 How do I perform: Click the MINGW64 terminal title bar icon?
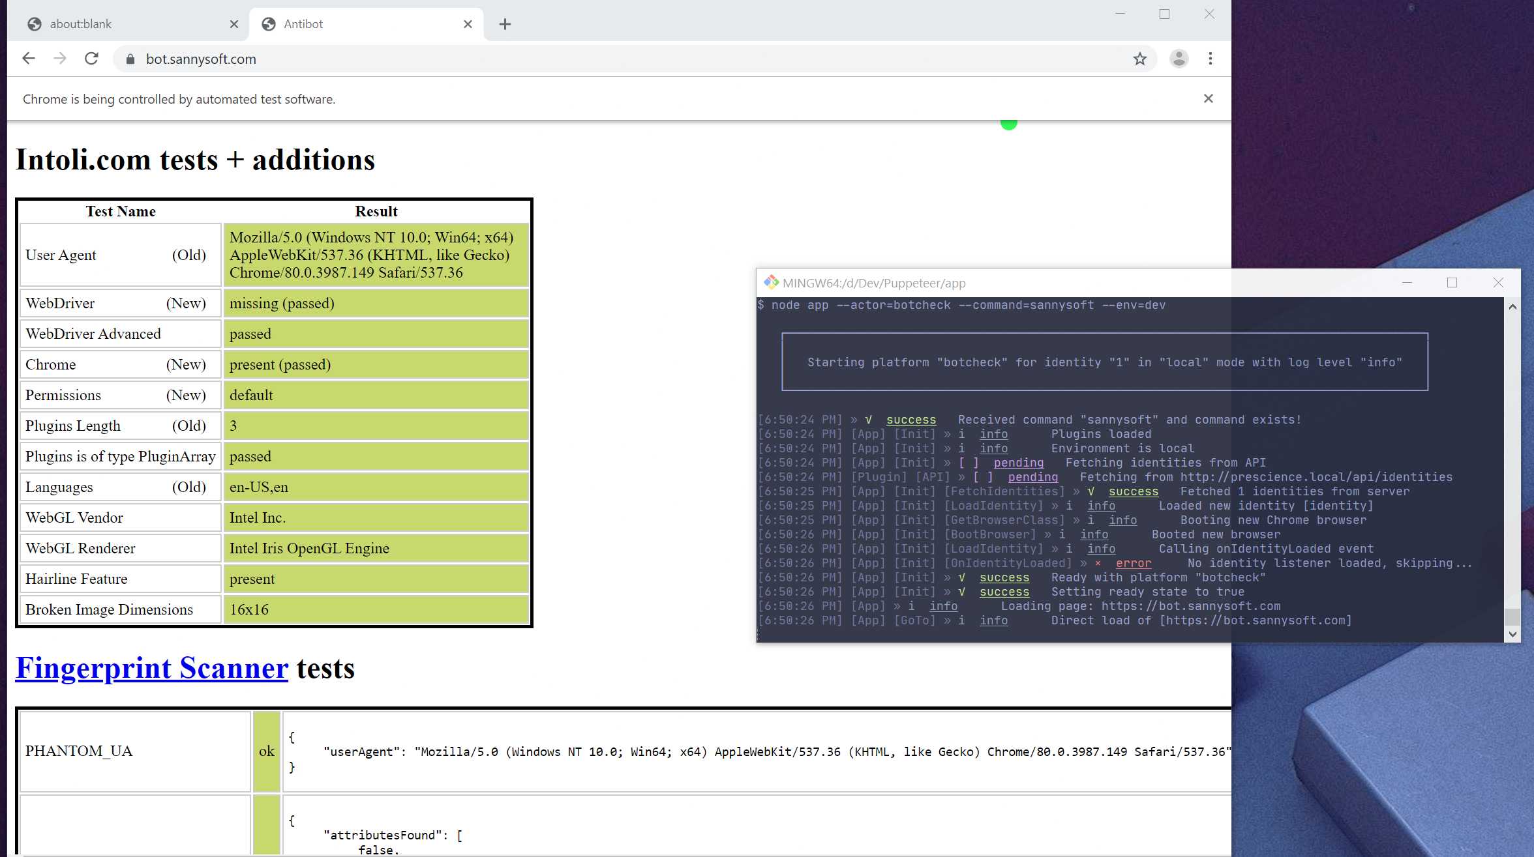(x=771, y=282)
